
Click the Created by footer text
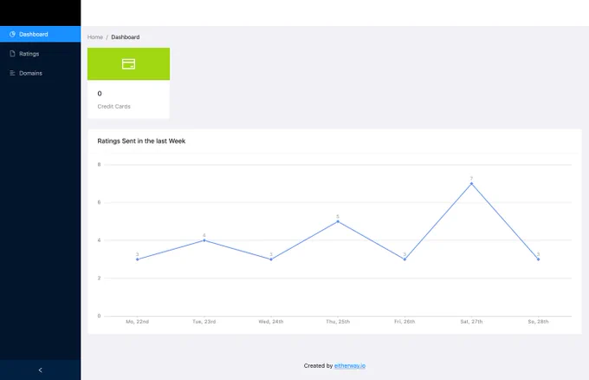[x=318, y=366]
